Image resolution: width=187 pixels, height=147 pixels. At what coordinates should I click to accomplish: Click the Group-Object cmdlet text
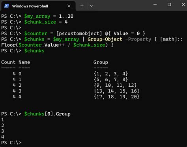point(105,39)
